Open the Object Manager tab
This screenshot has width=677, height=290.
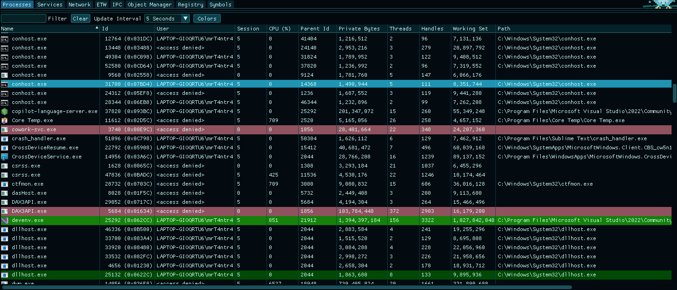pos(150,5)
